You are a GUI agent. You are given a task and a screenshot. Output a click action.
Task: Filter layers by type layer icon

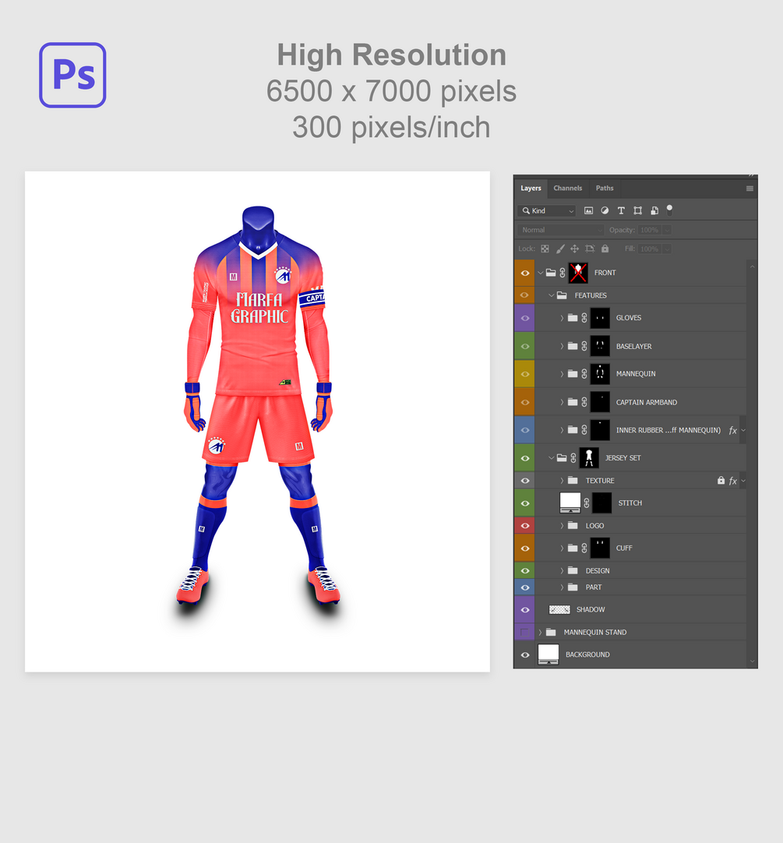click(621, 210)
